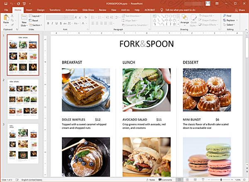Viewport: 249px width, 182px height.
Task: Open the Section dropdown
Action: click(36, 25)
